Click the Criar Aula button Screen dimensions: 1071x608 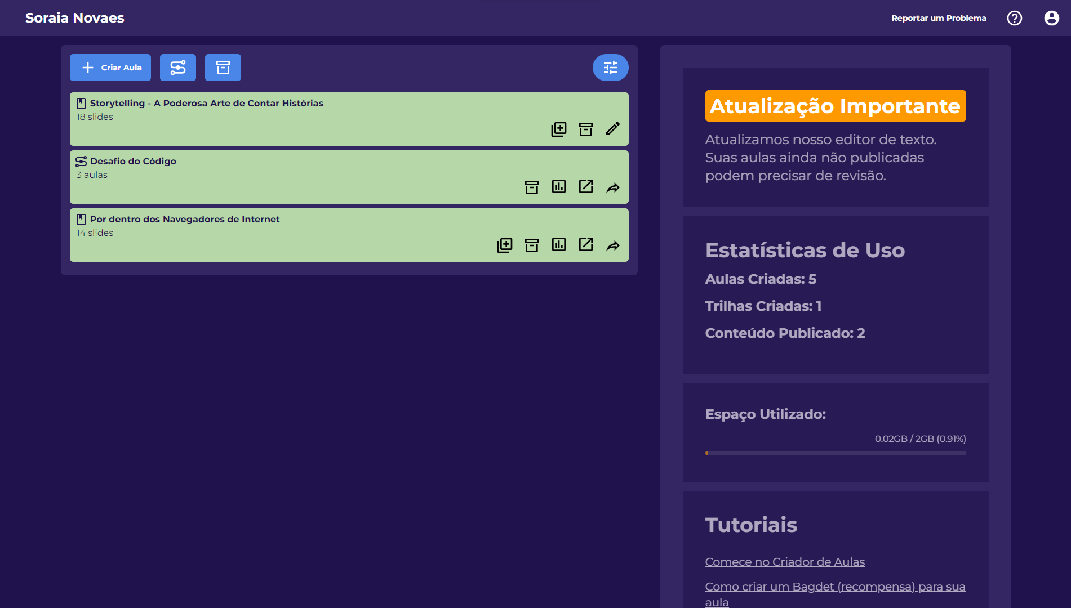pyautogui.click(x=110, y=68)
